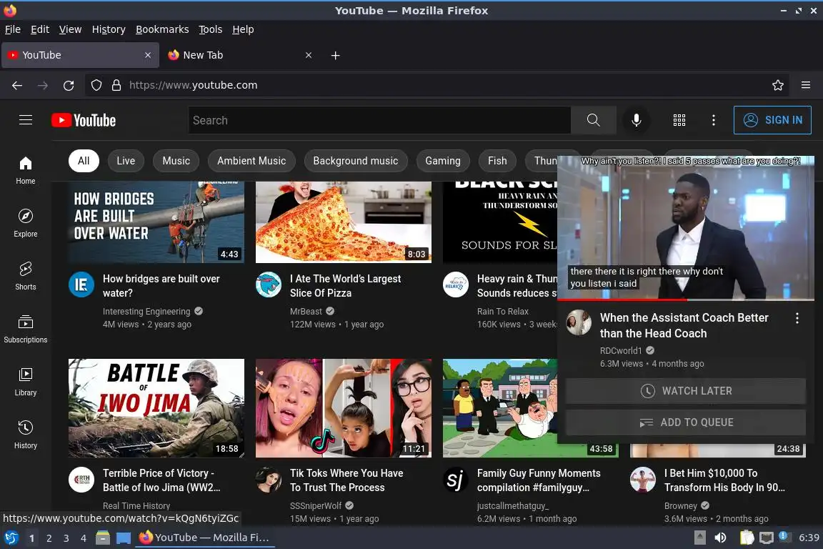Open the Edit menu
Image resolution: width=823 pixels, height=549 pixels.
[x=40, y=29]
